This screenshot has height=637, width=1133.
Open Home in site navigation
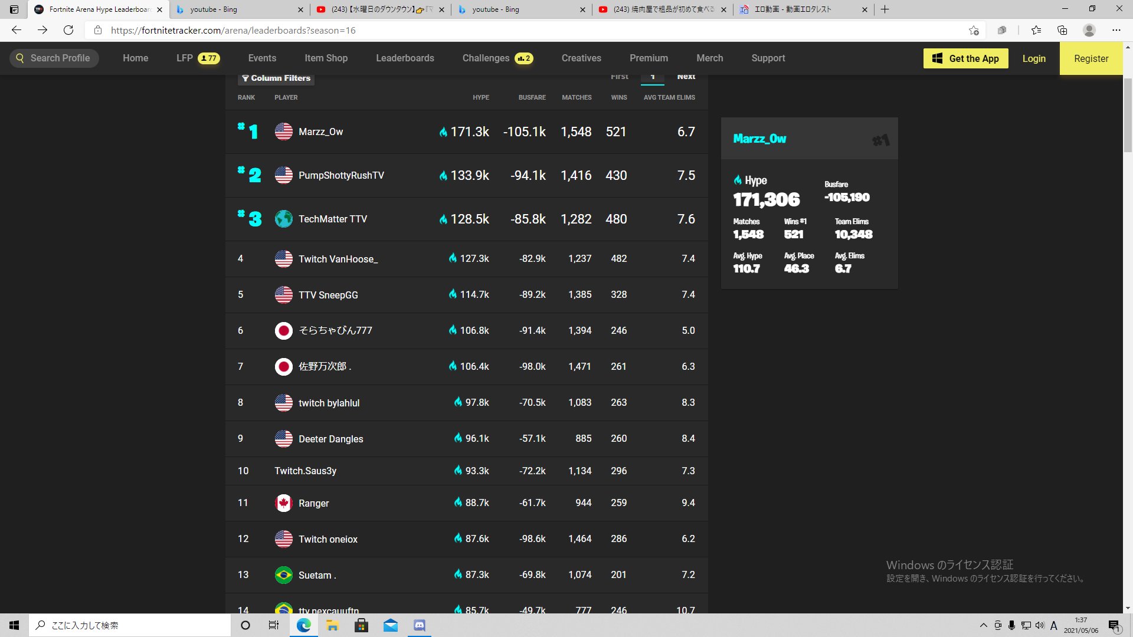(x=135, y=58)
